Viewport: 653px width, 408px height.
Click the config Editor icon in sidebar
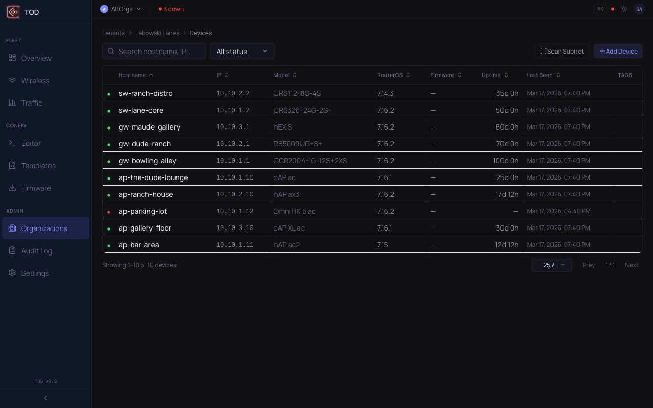(12, 143)
